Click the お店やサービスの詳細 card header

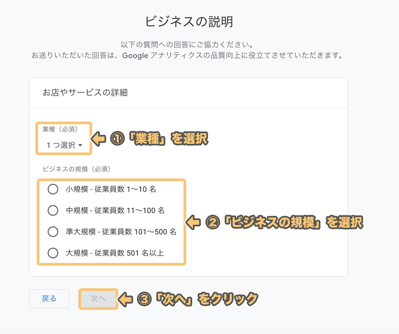click(x=85, y=93)
